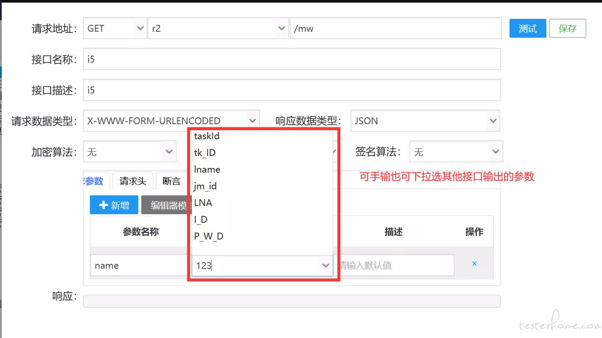The height and width of the screenshot is (338, 602).
Task: Open the X-WWW-FORM-URLENCODED request type dropdown
Action: (x=171, y=121)
